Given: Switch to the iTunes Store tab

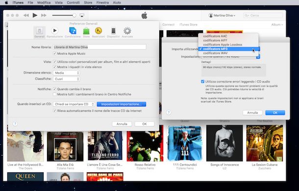Looking at the screenshot, I should tap(188, 24).
